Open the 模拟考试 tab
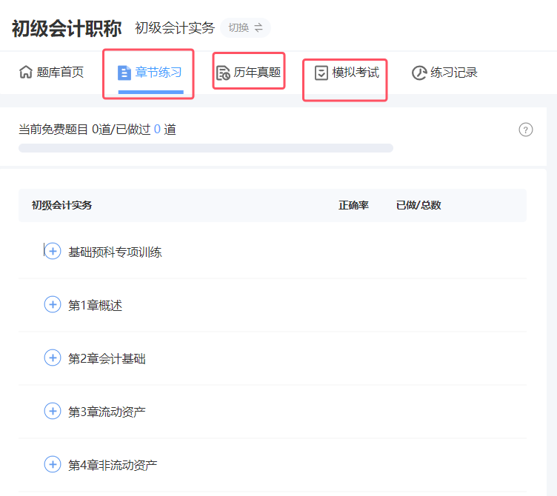The image size is (557, 496). 356,73
